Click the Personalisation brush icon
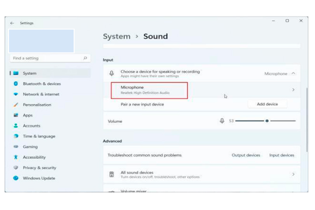The width and height of the screenshot is (315, 210). coord(16,105)
